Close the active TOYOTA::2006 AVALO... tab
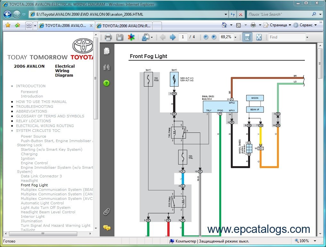The height and width of the screenshot is (247, 326). point(91,26)
